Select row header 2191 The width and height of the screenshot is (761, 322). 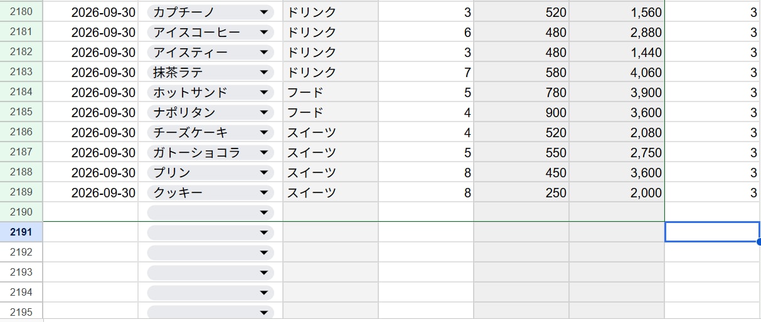[x=21, y=232]
